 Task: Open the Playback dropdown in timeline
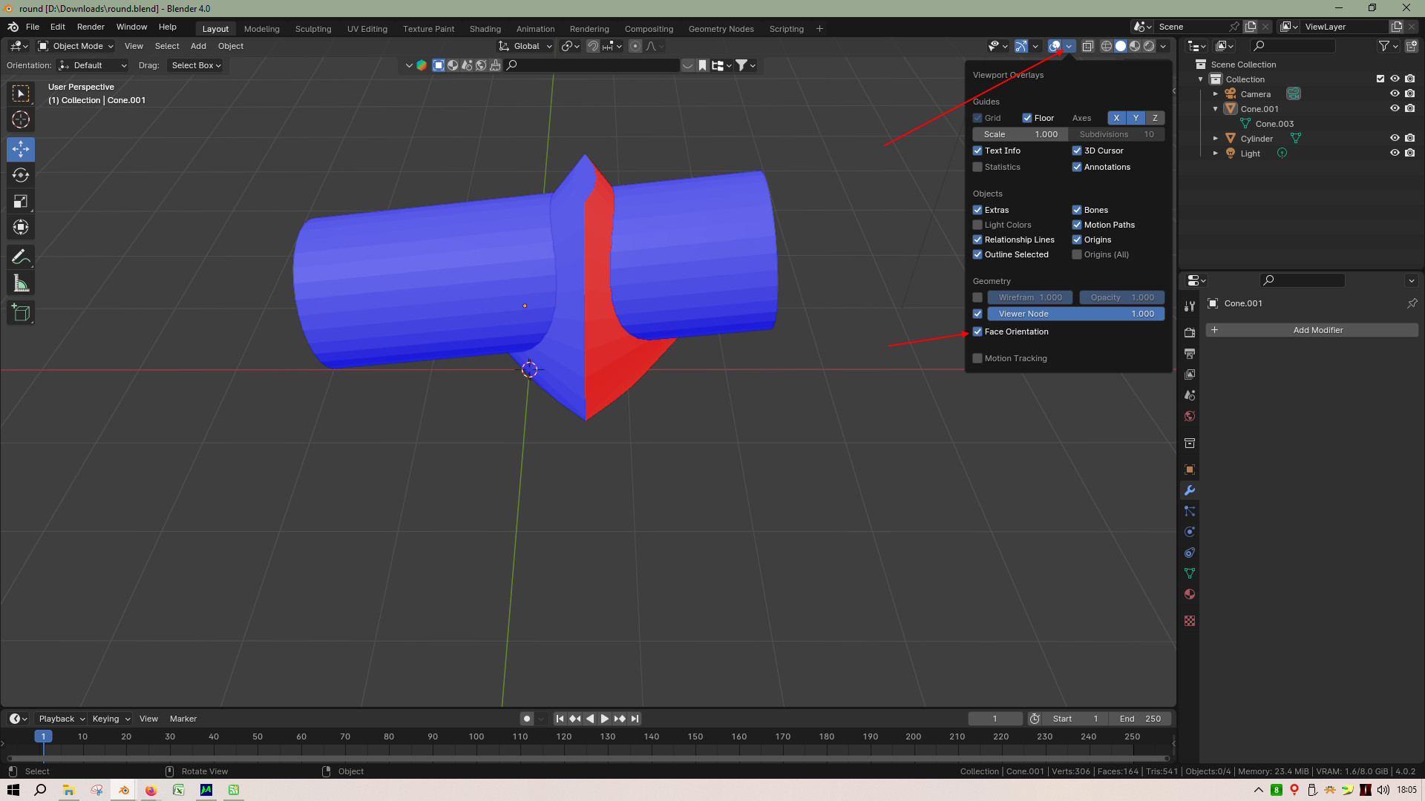[61, 719]
